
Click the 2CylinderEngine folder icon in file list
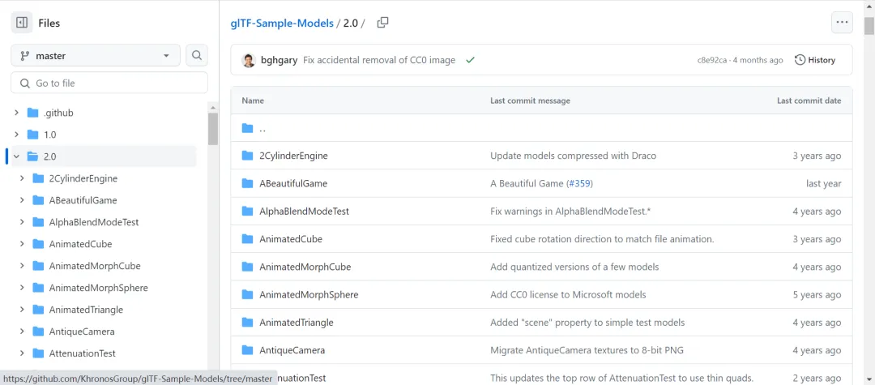[248, 156]
